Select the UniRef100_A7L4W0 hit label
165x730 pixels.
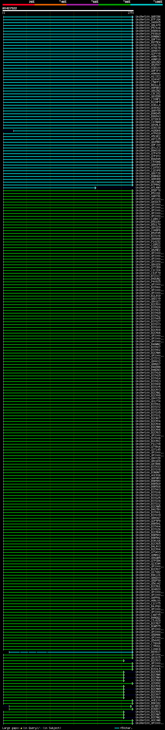pyautogui.click(x=148, y=187)
